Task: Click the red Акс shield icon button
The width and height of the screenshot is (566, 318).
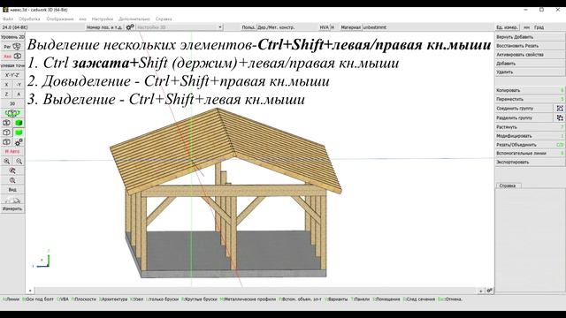Action: pos(12,57)
